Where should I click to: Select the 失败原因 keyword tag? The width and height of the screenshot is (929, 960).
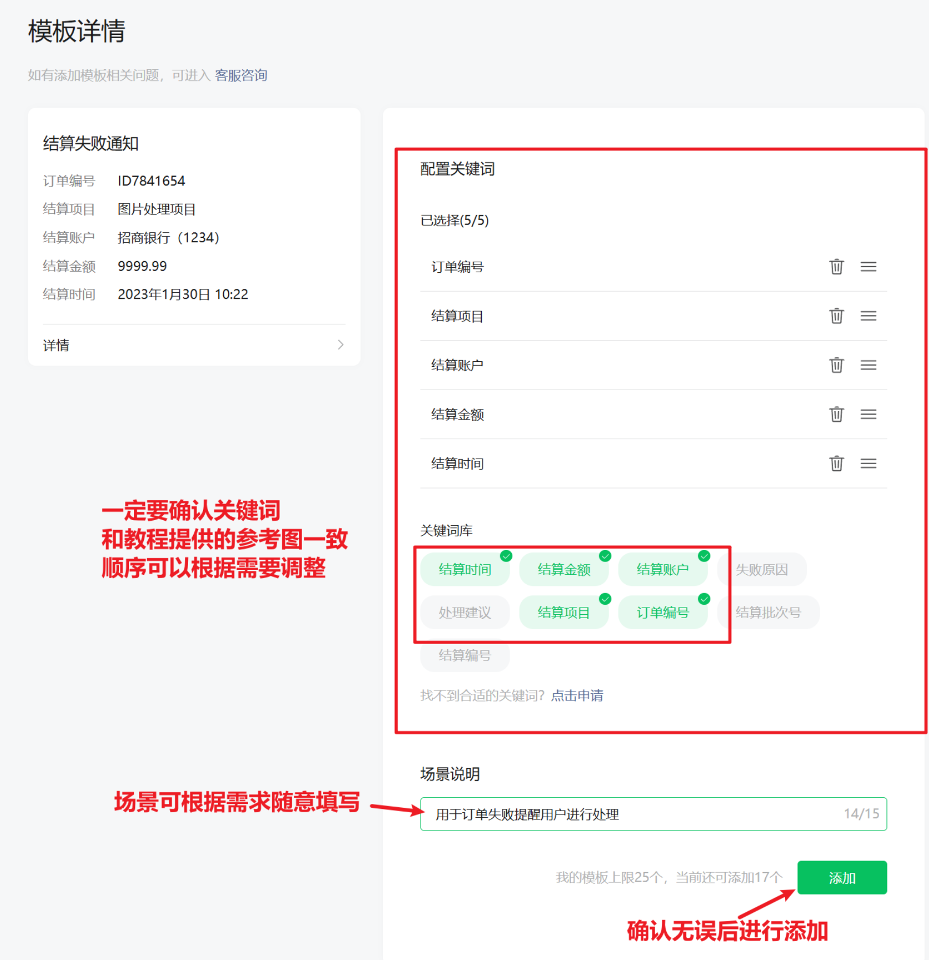pyautogui.click(x=761, y=569)
